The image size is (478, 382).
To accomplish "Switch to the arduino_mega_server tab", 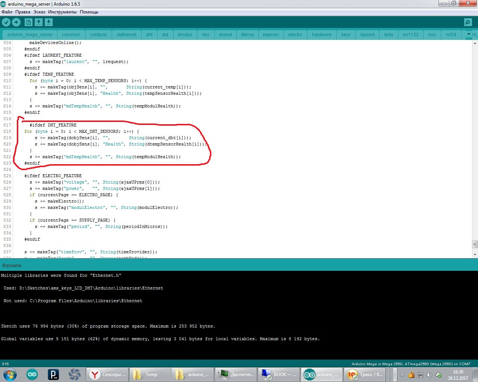I will 30,35.
